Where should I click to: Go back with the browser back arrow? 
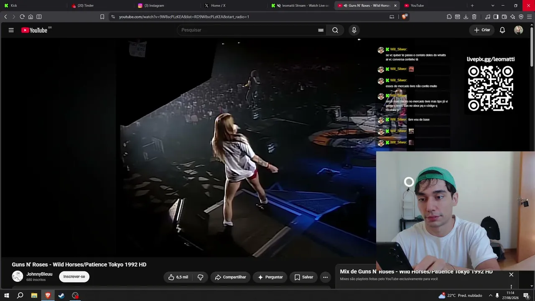[x=5, y=17]
